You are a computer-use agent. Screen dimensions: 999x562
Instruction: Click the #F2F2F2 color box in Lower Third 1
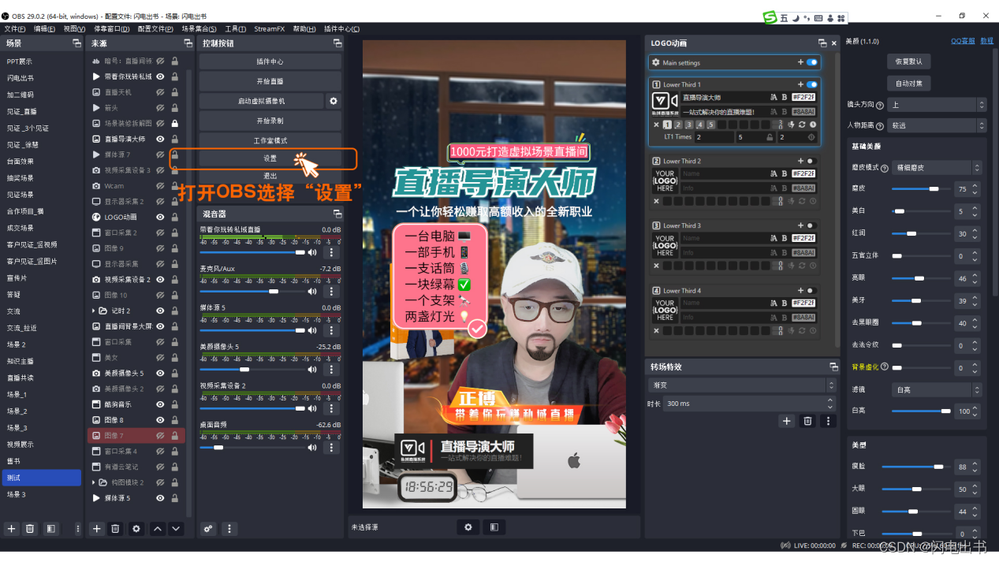pos(803,97)
